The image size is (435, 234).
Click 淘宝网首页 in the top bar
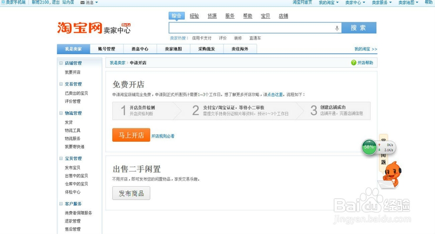(x=302, y=2)
